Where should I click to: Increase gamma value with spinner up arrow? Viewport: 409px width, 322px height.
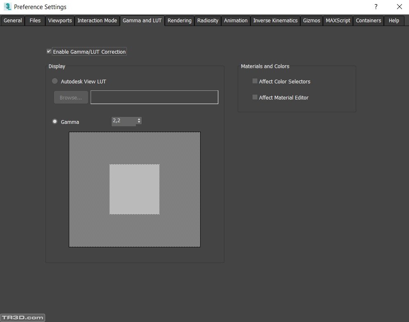139,119
